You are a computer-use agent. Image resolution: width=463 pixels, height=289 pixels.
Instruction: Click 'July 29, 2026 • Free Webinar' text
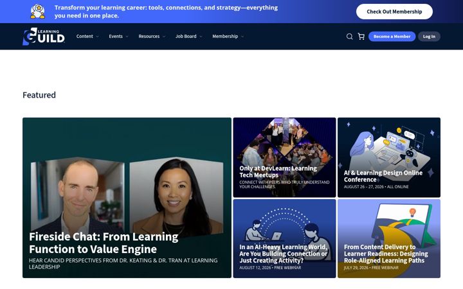pyautogui.click(x=371, y=268)
